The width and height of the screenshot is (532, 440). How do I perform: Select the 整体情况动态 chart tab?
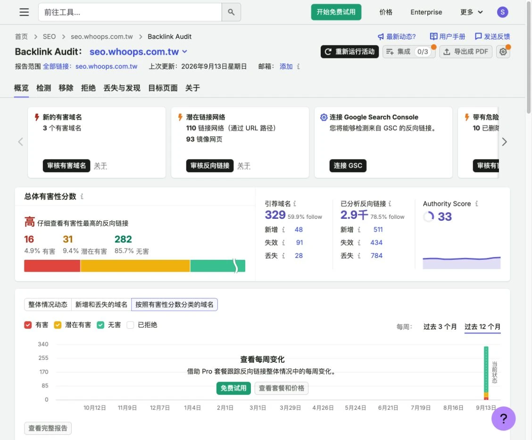(x=48, y=305)
